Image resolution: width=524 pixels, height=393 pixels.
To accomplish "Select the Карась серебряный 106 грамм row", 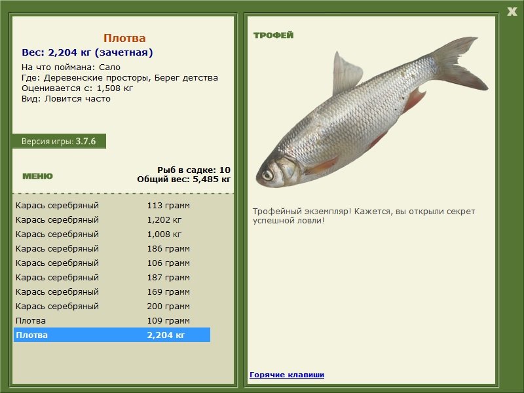I will pos(112,263).
